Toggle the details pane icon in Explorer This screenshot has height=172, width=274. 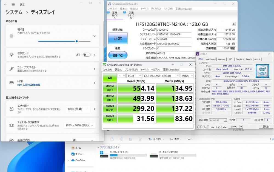point(272,139)
